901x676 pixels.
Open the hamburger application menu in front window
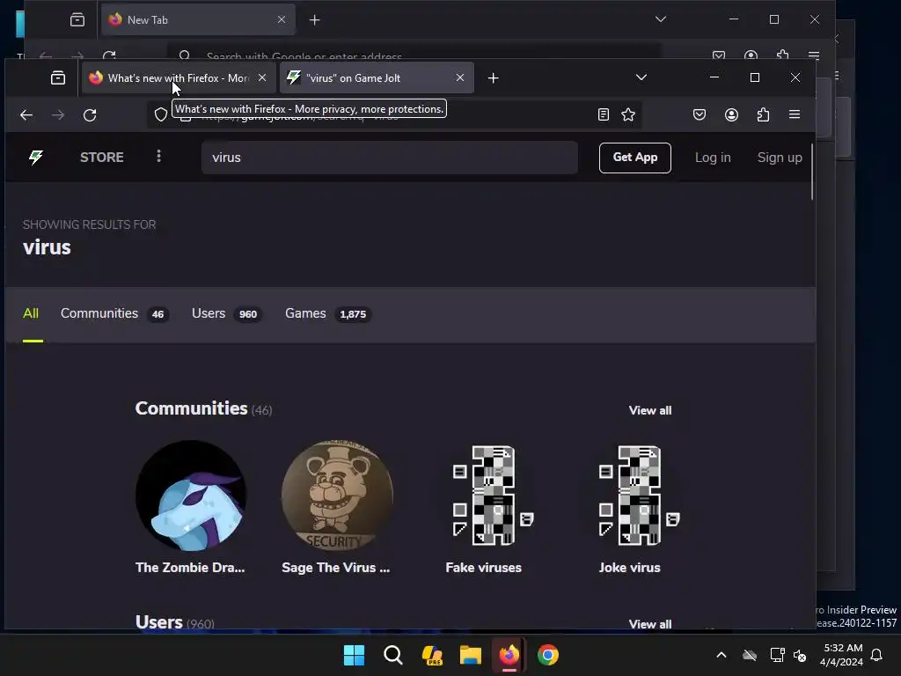click(x=795, y=114)
